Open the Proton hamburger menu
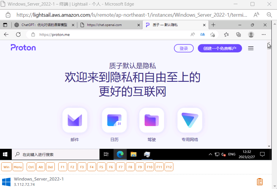 click(x=251, y=48)
